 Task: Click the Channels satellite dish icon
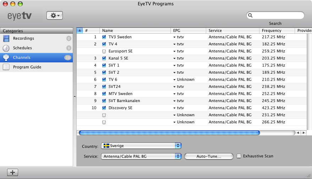pos(6,57)
